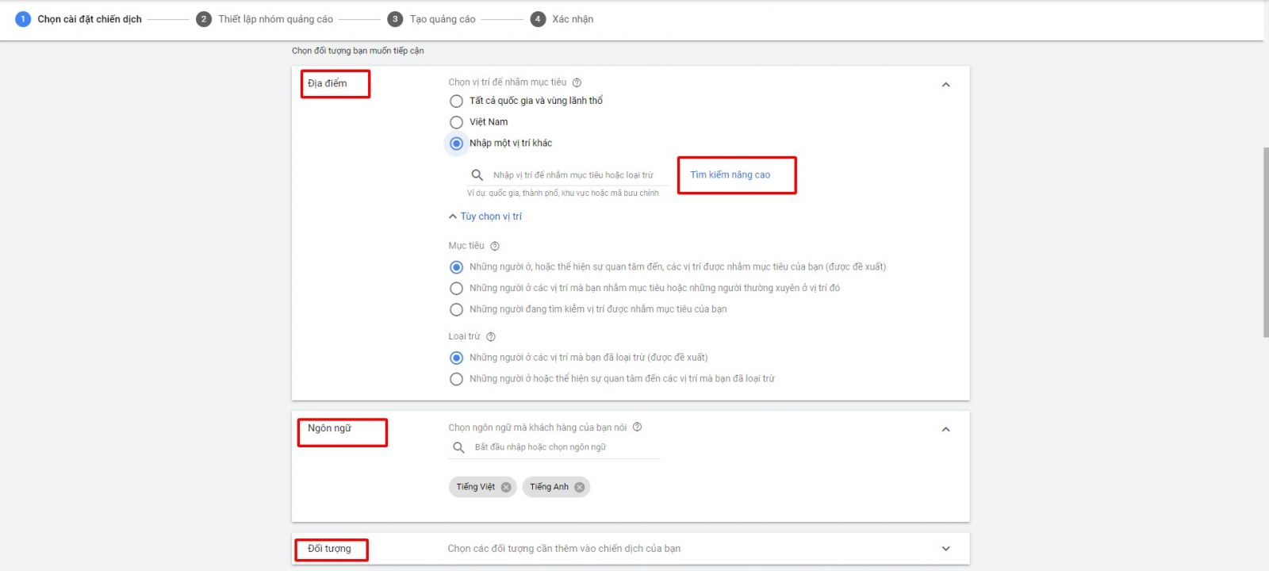The width and height of the screenshot is (1269, 571).
Task: Go to 'Thiết lập nhóm quảng cáo' step
Action: pos(275,19)
